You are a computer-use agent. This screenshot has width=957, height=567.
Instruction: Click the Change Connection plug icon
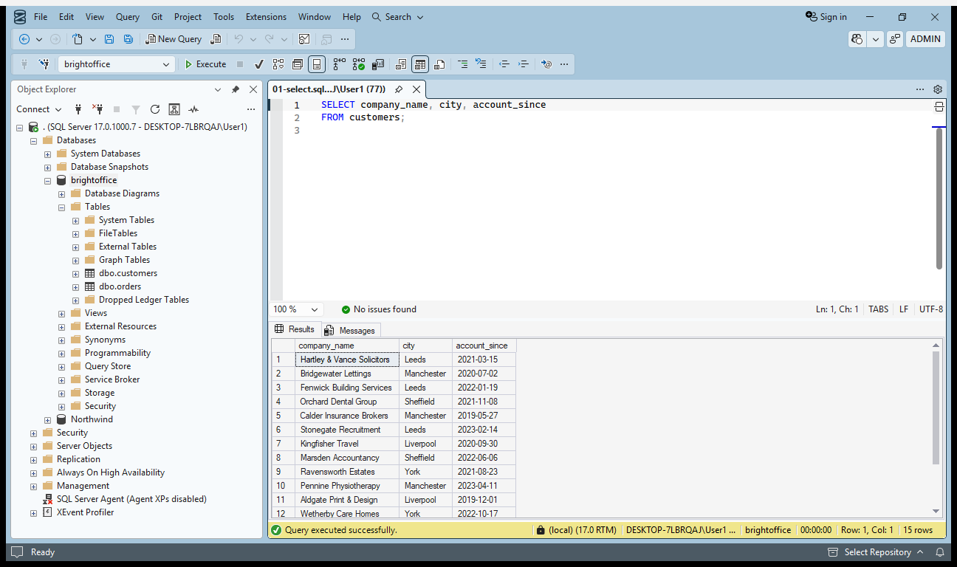(44, 64)
